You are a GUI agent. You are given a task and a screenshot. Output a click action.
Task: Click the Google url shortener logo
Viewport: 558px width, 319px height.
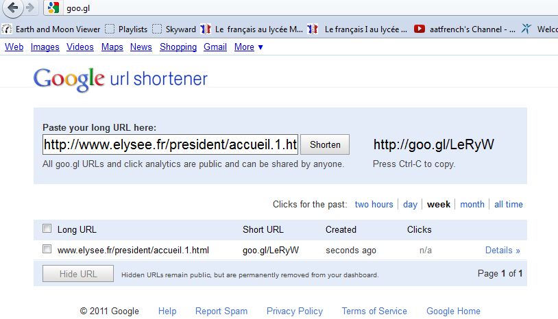tap(120, 79)
